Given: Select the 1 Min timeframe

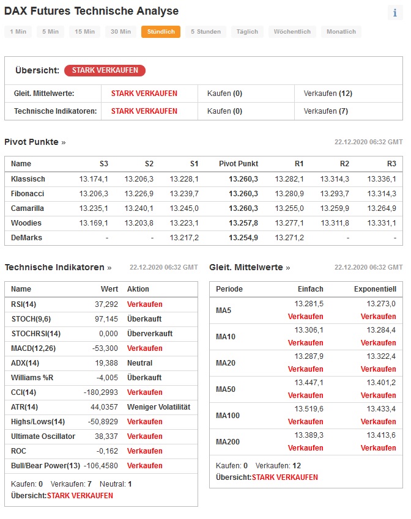Looking at the screenshot, I should pyautogui.click(x=17, y=31).
